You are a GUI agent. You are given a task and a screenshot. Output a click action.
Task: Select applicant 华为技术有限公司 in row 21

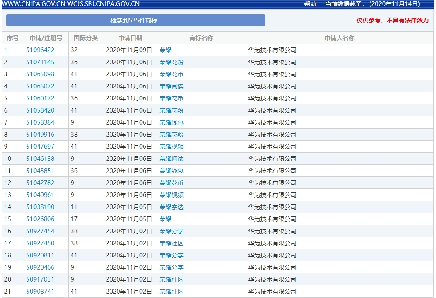pos(272,292)
